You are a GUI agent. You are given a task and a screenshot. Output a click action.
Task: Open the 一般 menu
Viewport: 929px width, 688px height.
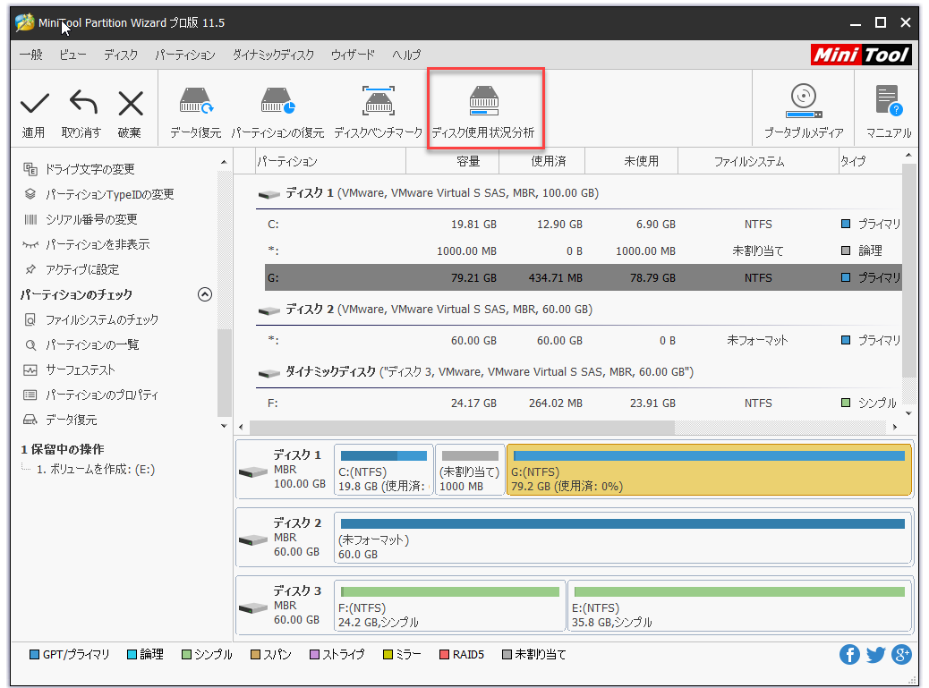pos(30,55)
